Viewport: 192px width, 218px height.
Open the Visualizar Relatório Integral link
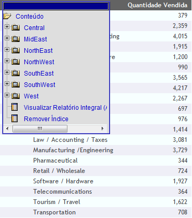65,108
